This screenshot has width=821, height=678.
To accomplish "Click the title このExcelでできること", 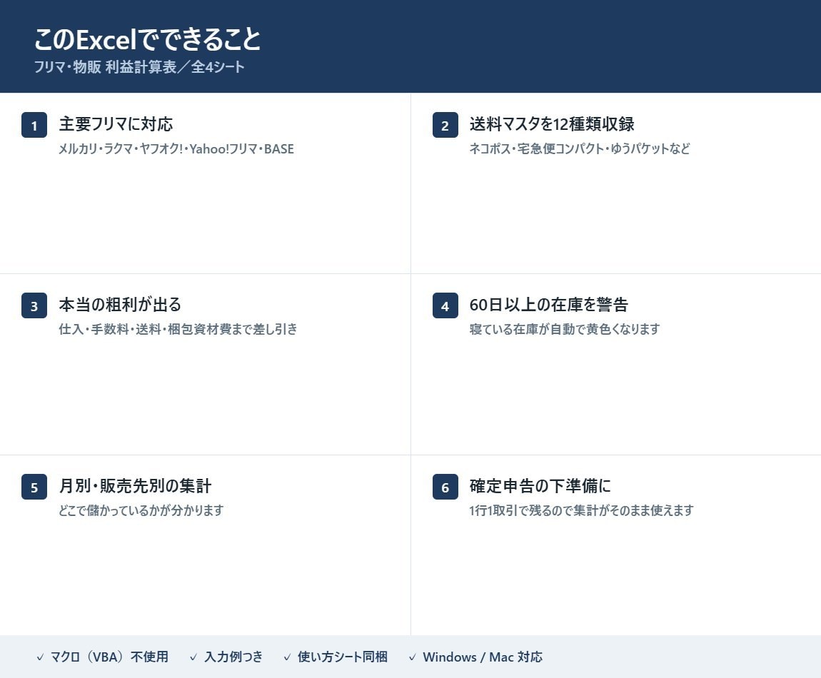I will click(x=148, y=39).
